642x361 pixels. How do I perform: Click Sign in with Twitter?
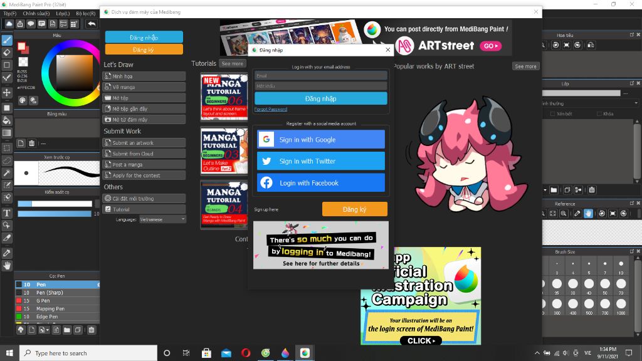point(321,161)
